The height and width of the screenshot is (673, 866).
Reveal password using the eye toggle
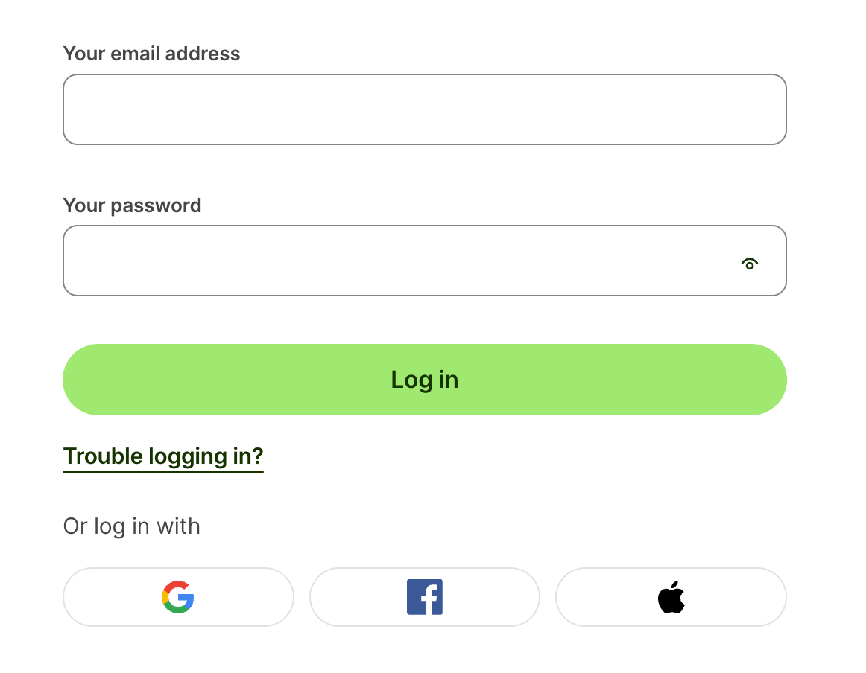(749, 264)
